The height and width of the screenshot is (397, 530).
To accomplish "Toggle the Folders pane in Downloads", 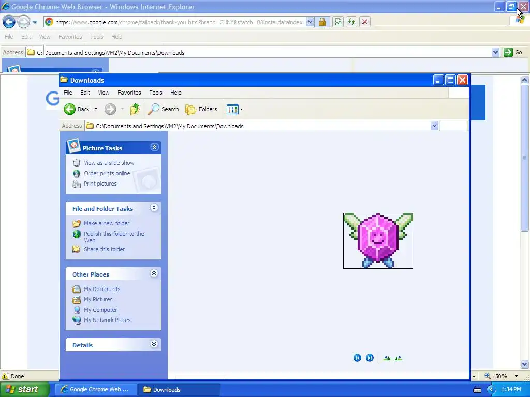I will (201, 109).
